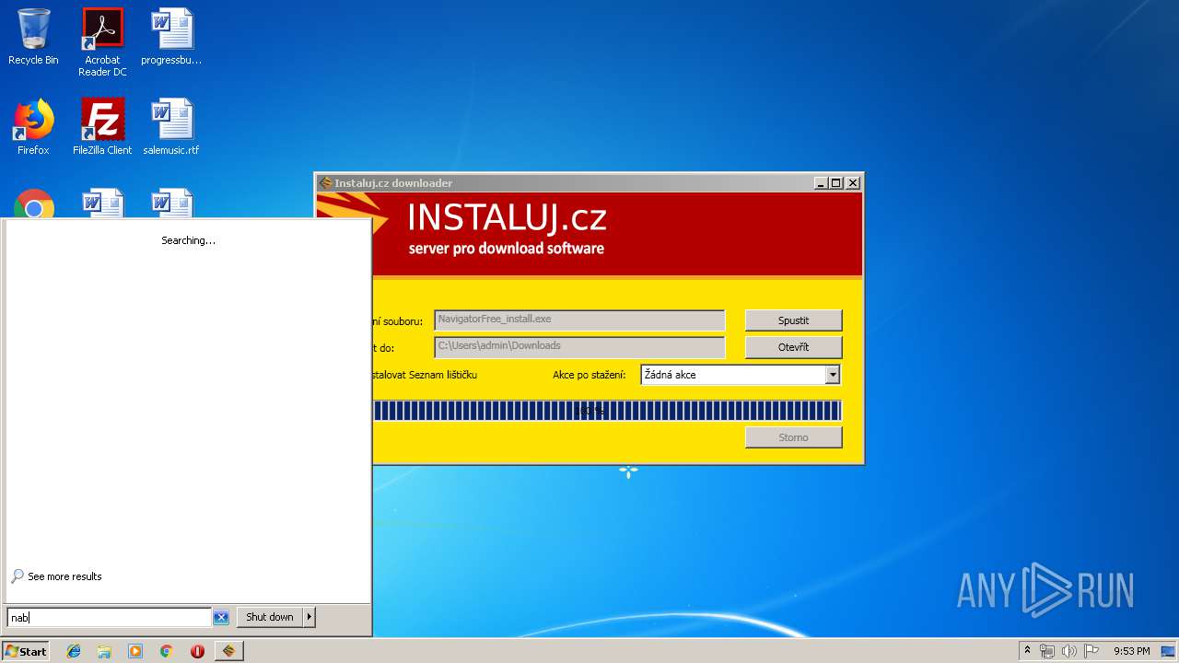Screen dimensions: 1179x663
Task: Click the Storno button
Action: point(793,437)
